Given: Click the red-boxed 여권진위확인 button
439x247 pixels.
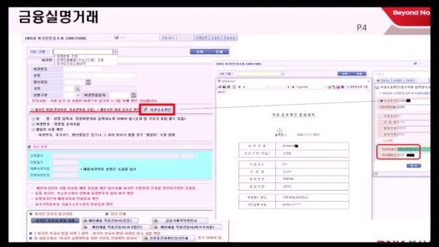Looking at the screenshot, I should (157, 110).
